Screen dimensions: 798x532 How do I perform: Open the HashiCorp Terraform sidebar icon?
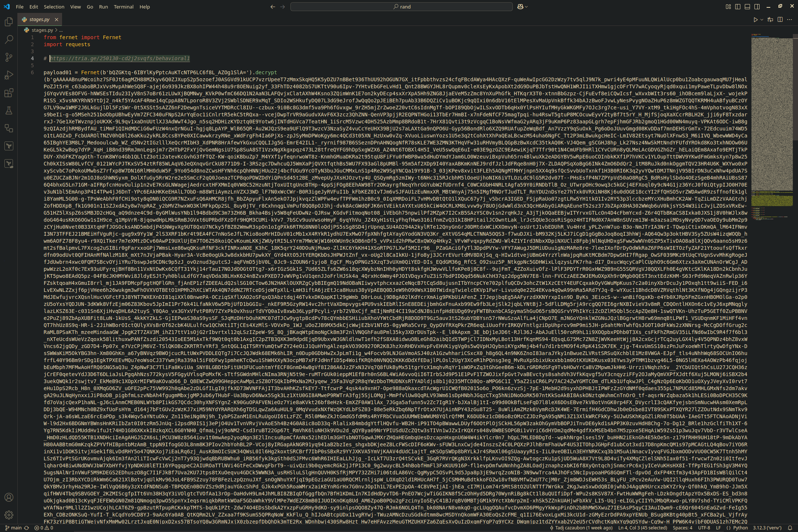tap(9, 146)
